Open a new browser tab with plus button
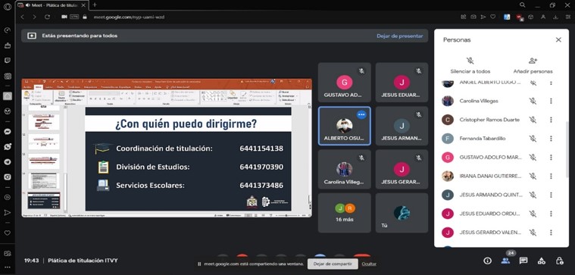575x275 pixels. pyautogui.click(x=95, y=5)
